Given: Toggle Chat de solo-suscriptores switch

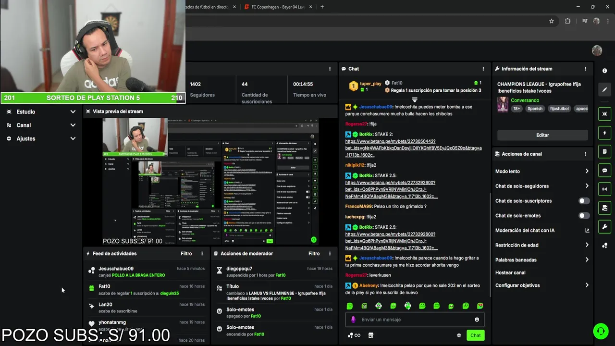Looking at the screenshot, I should (x=584, y=201).
